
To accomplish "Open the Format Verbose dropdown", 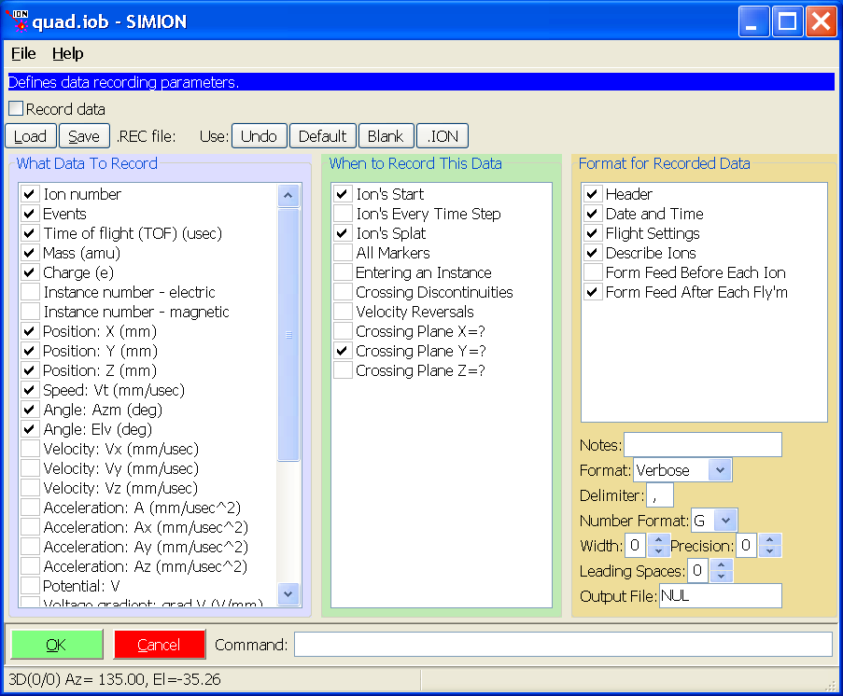I will pyautogui.click(x=720, y=470).
